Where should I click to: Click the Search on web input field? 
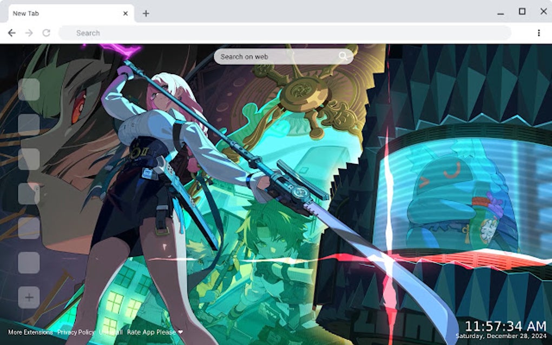(x=271, y=56)
